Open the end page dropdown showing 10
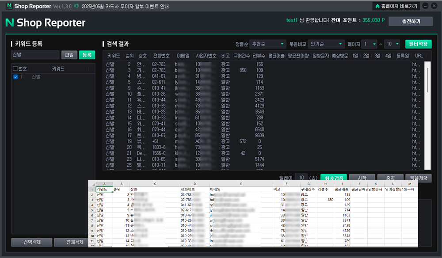This screenshot has width=442, height=258. [392, 44]
